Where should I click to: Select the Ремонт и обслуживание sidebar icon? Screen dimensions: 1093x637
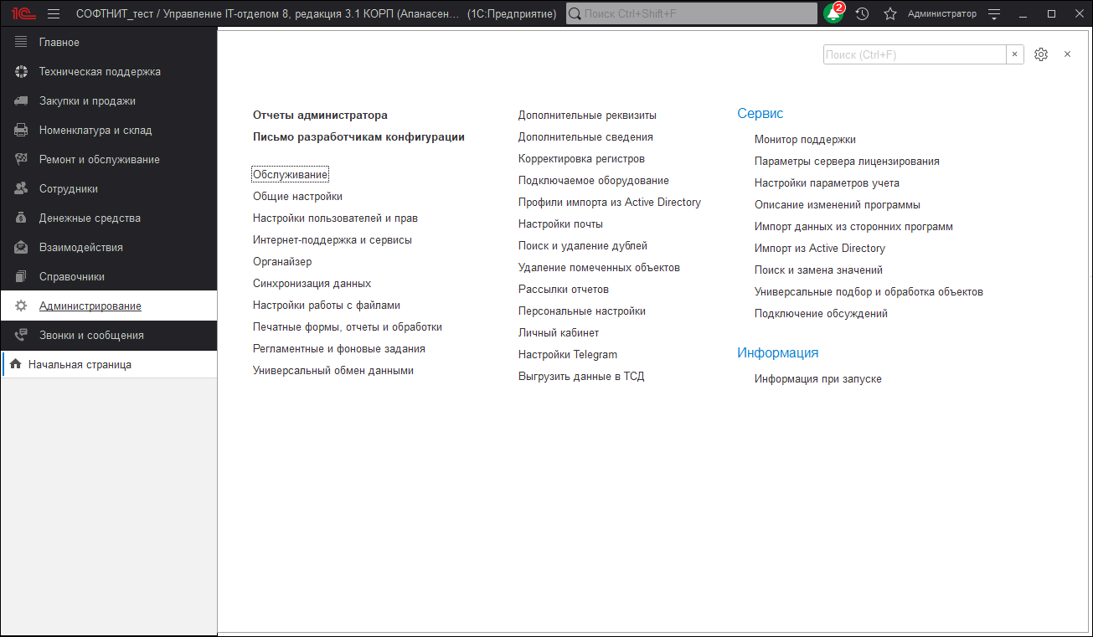tap(18, 159)
